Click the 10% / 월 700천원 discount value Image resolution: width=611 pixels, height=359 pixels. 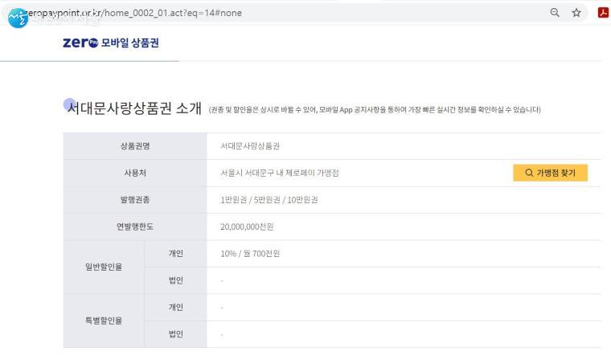[250, 254]
